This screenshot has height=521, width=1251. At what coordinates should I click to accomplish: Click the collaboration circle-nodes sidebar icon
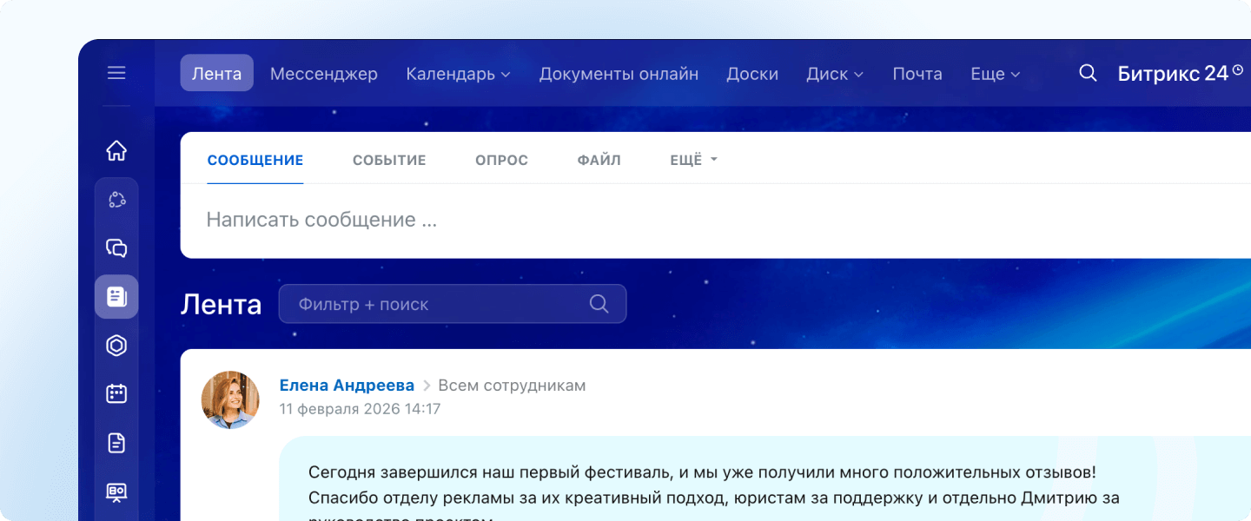(x=116, y=200)
